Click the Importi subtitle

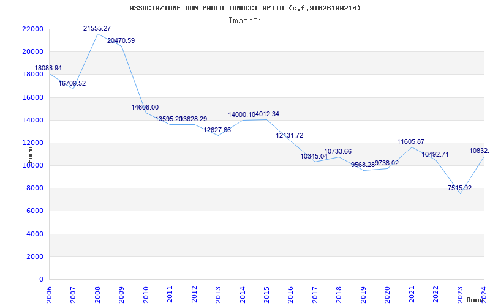click(245, 21)
